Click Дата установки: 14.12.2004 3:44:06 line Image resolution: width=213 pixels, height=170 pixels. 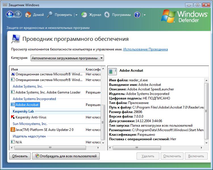(x=135, y=121)
